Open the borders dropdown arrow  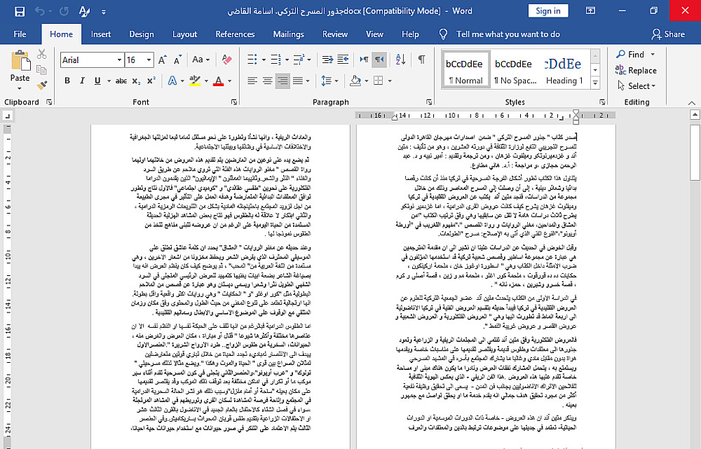pos(390,81)
